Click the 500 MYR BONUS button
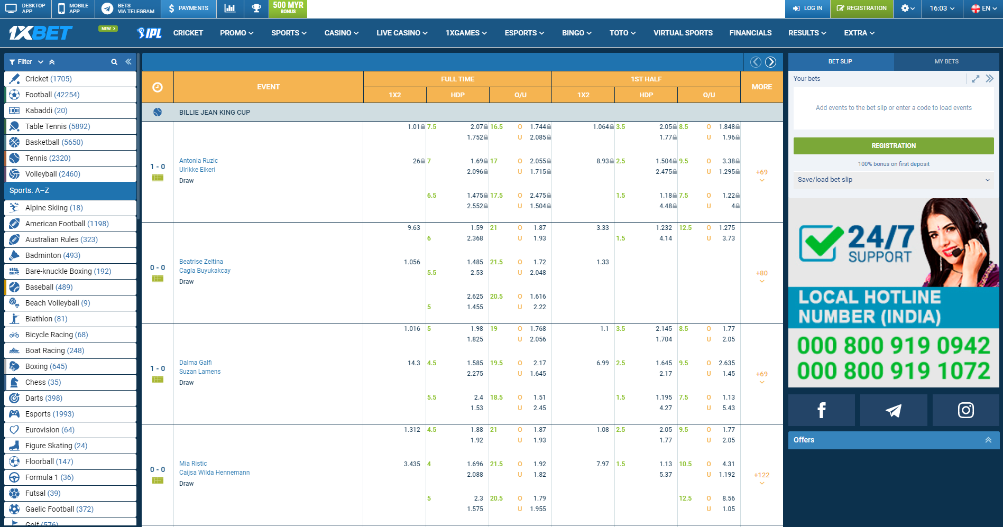Image resolution: width=1003 pixels, height=527 pixels. 288,8
